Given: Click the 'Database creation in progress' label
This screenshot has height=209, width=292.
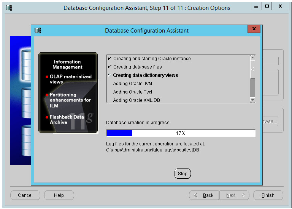Looking at the screenshot, I should 138,123.
